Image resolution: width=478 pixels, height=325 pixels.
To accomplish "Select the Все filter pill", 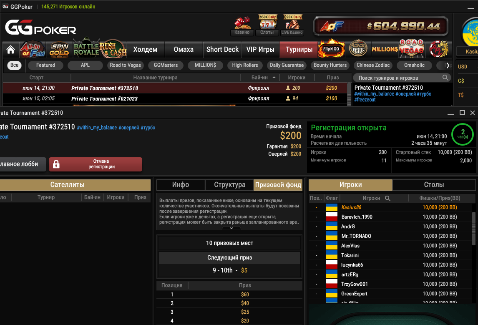I will click(x=14, y=65).
